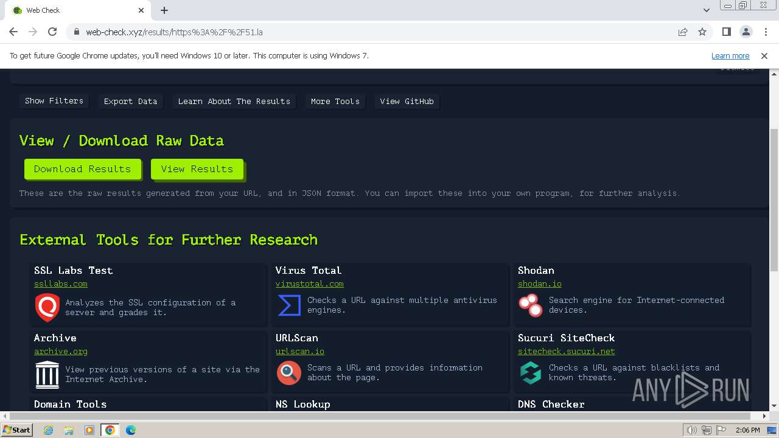Click the Domain Tools card heading
Viewport: 779px width, 438px height.
pyautogui.click(x=71, y=405)
